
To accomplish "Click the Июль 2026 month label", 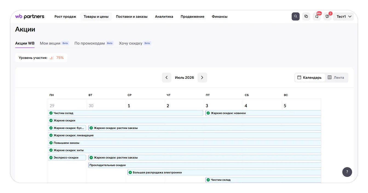I will pyautogui.click(x=184, y=78).
